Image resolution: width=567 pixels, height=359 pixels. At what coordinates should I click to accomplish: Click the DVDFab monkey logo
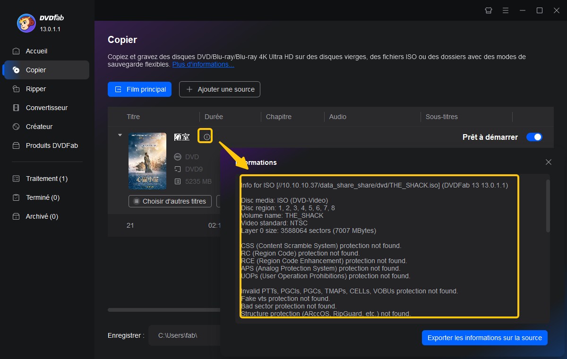tap(26, 23)
